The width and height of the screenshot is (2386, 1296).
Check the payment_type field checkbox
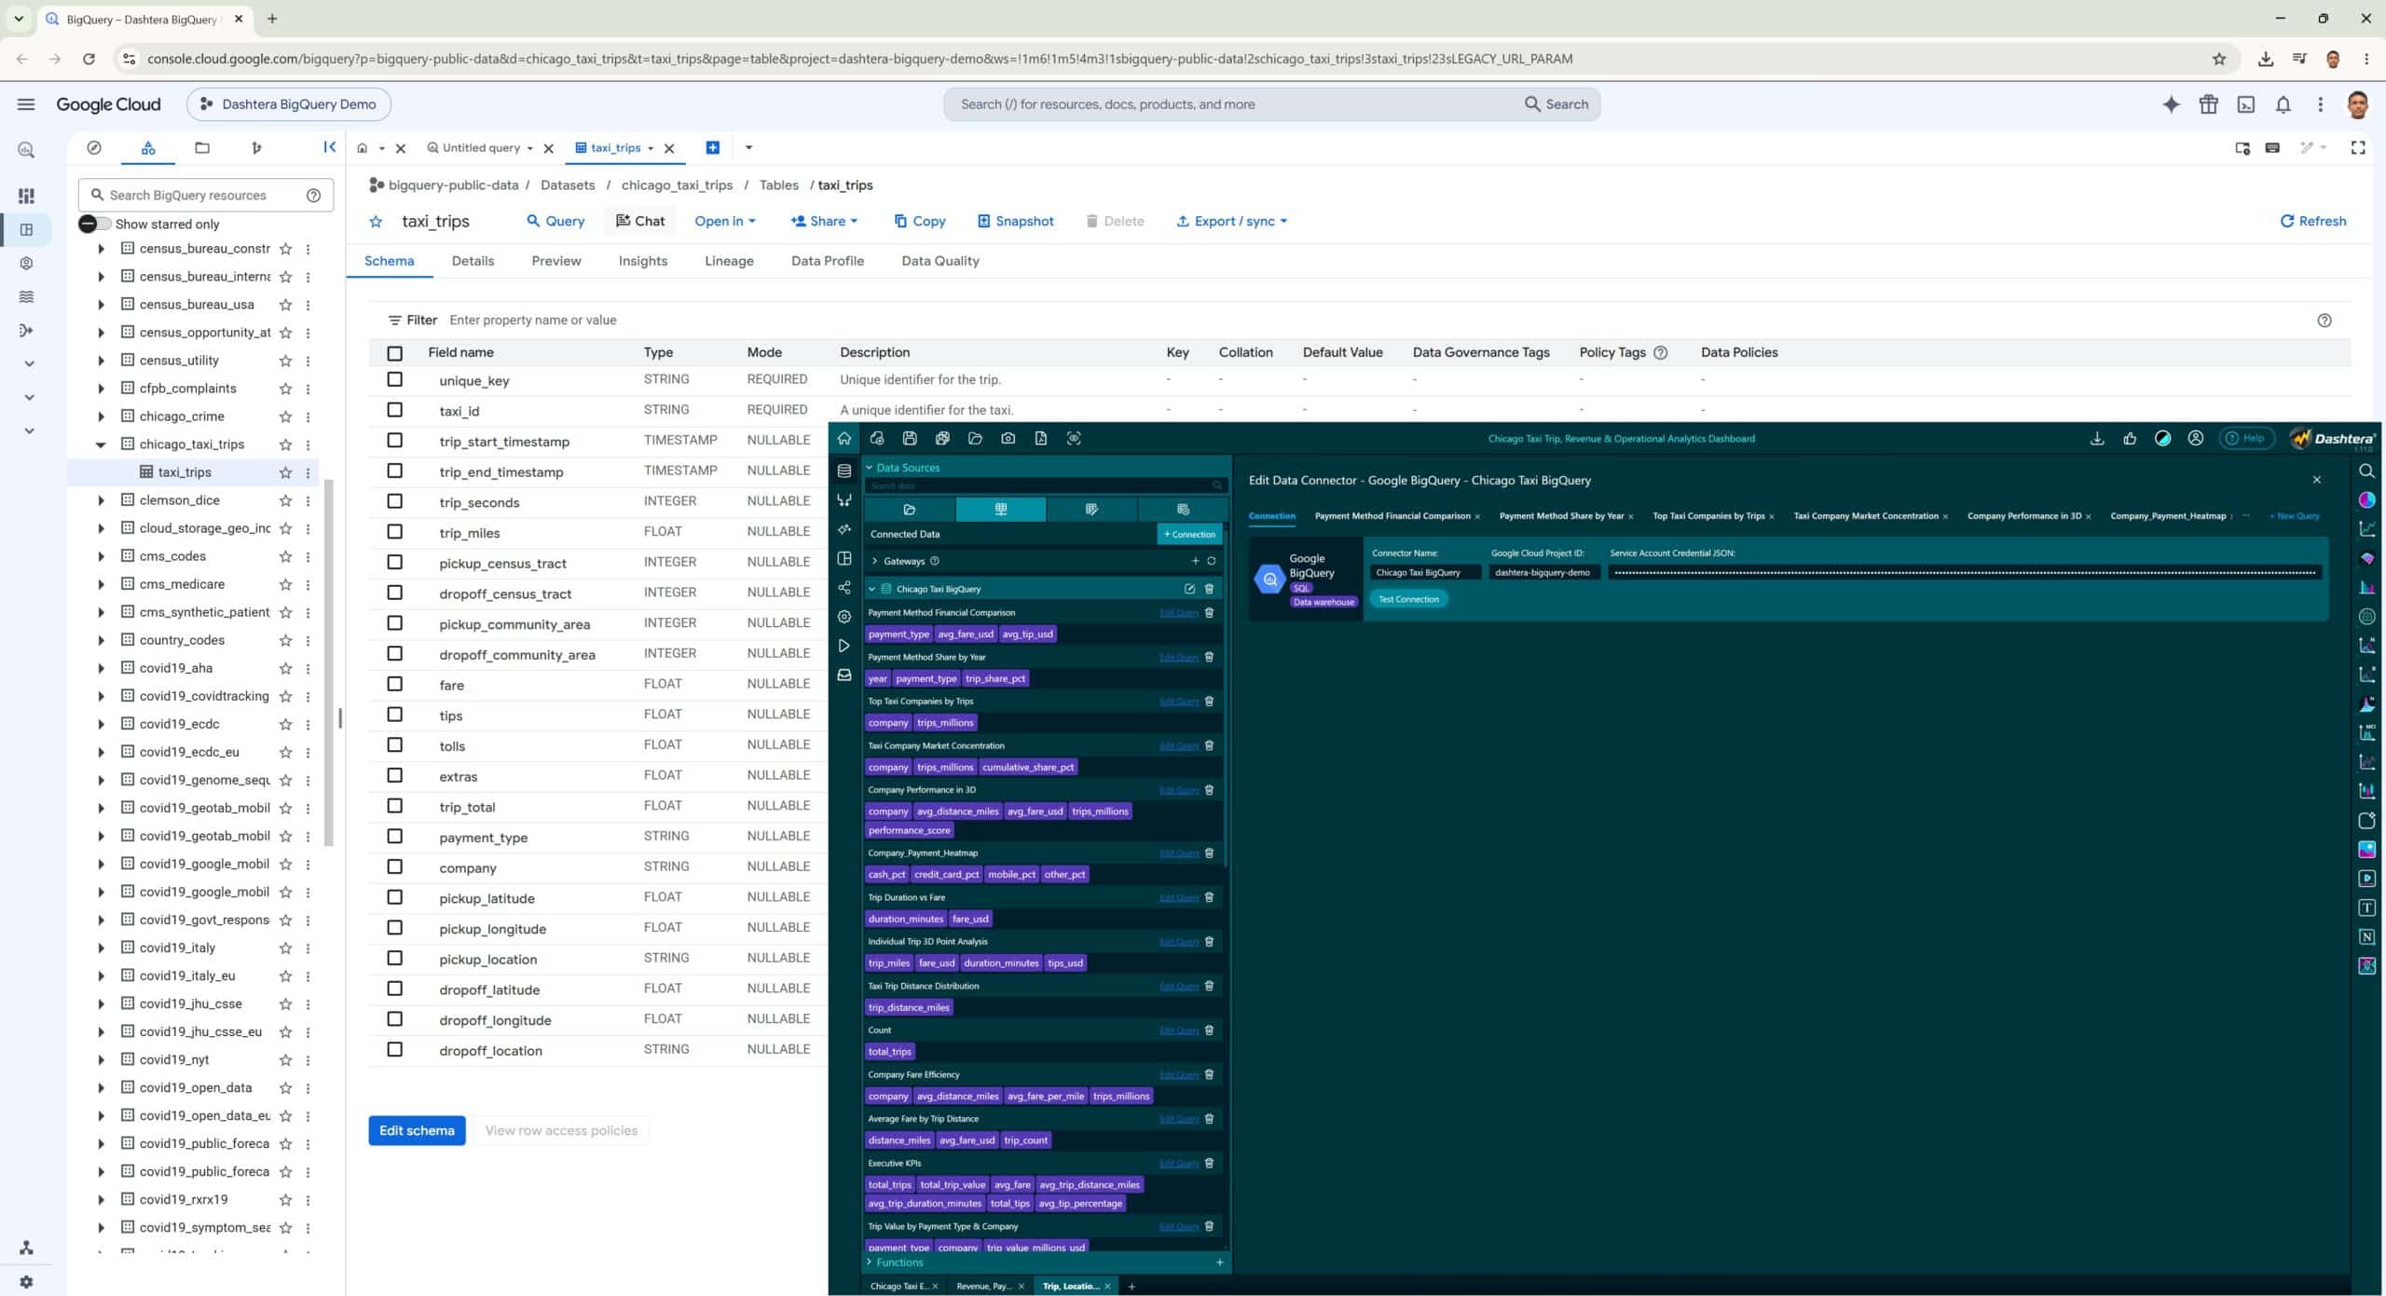(x=395, y=837)
